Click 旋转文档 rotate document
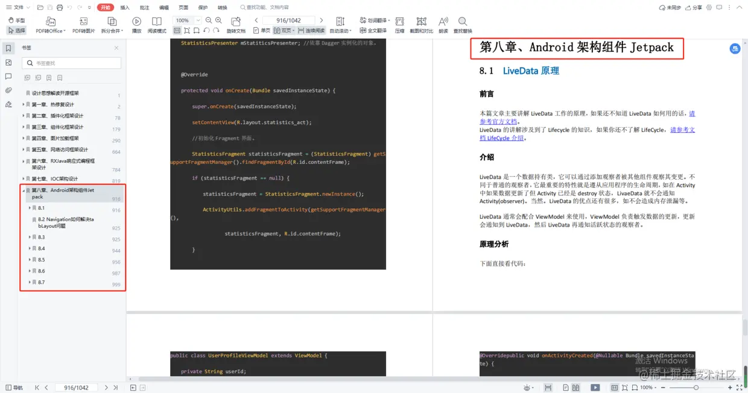 [x=236, y=25]
